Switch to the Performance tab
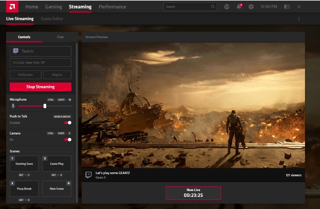This screenshot has width=320, height=209. click(x=113, y=7)
